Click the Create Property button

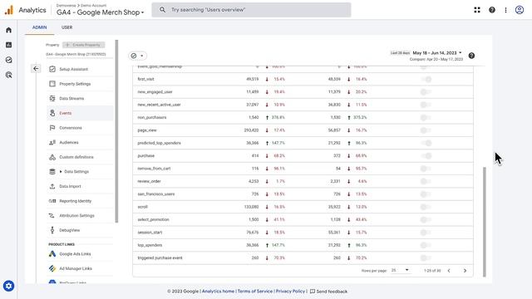(83, 45)
